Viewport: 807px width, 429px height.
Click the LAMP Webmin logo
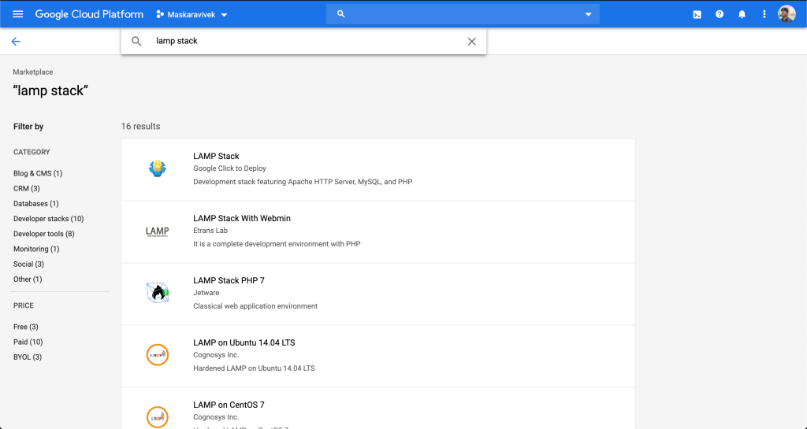[158, 231]
